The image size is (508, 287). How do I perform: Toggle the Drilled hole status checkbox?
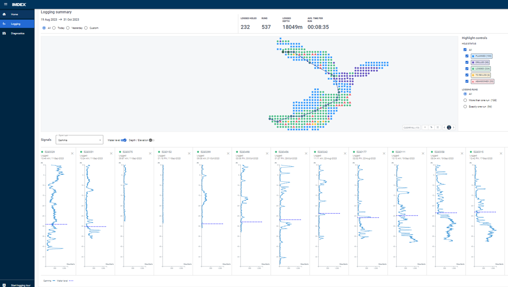coord(467,62)
